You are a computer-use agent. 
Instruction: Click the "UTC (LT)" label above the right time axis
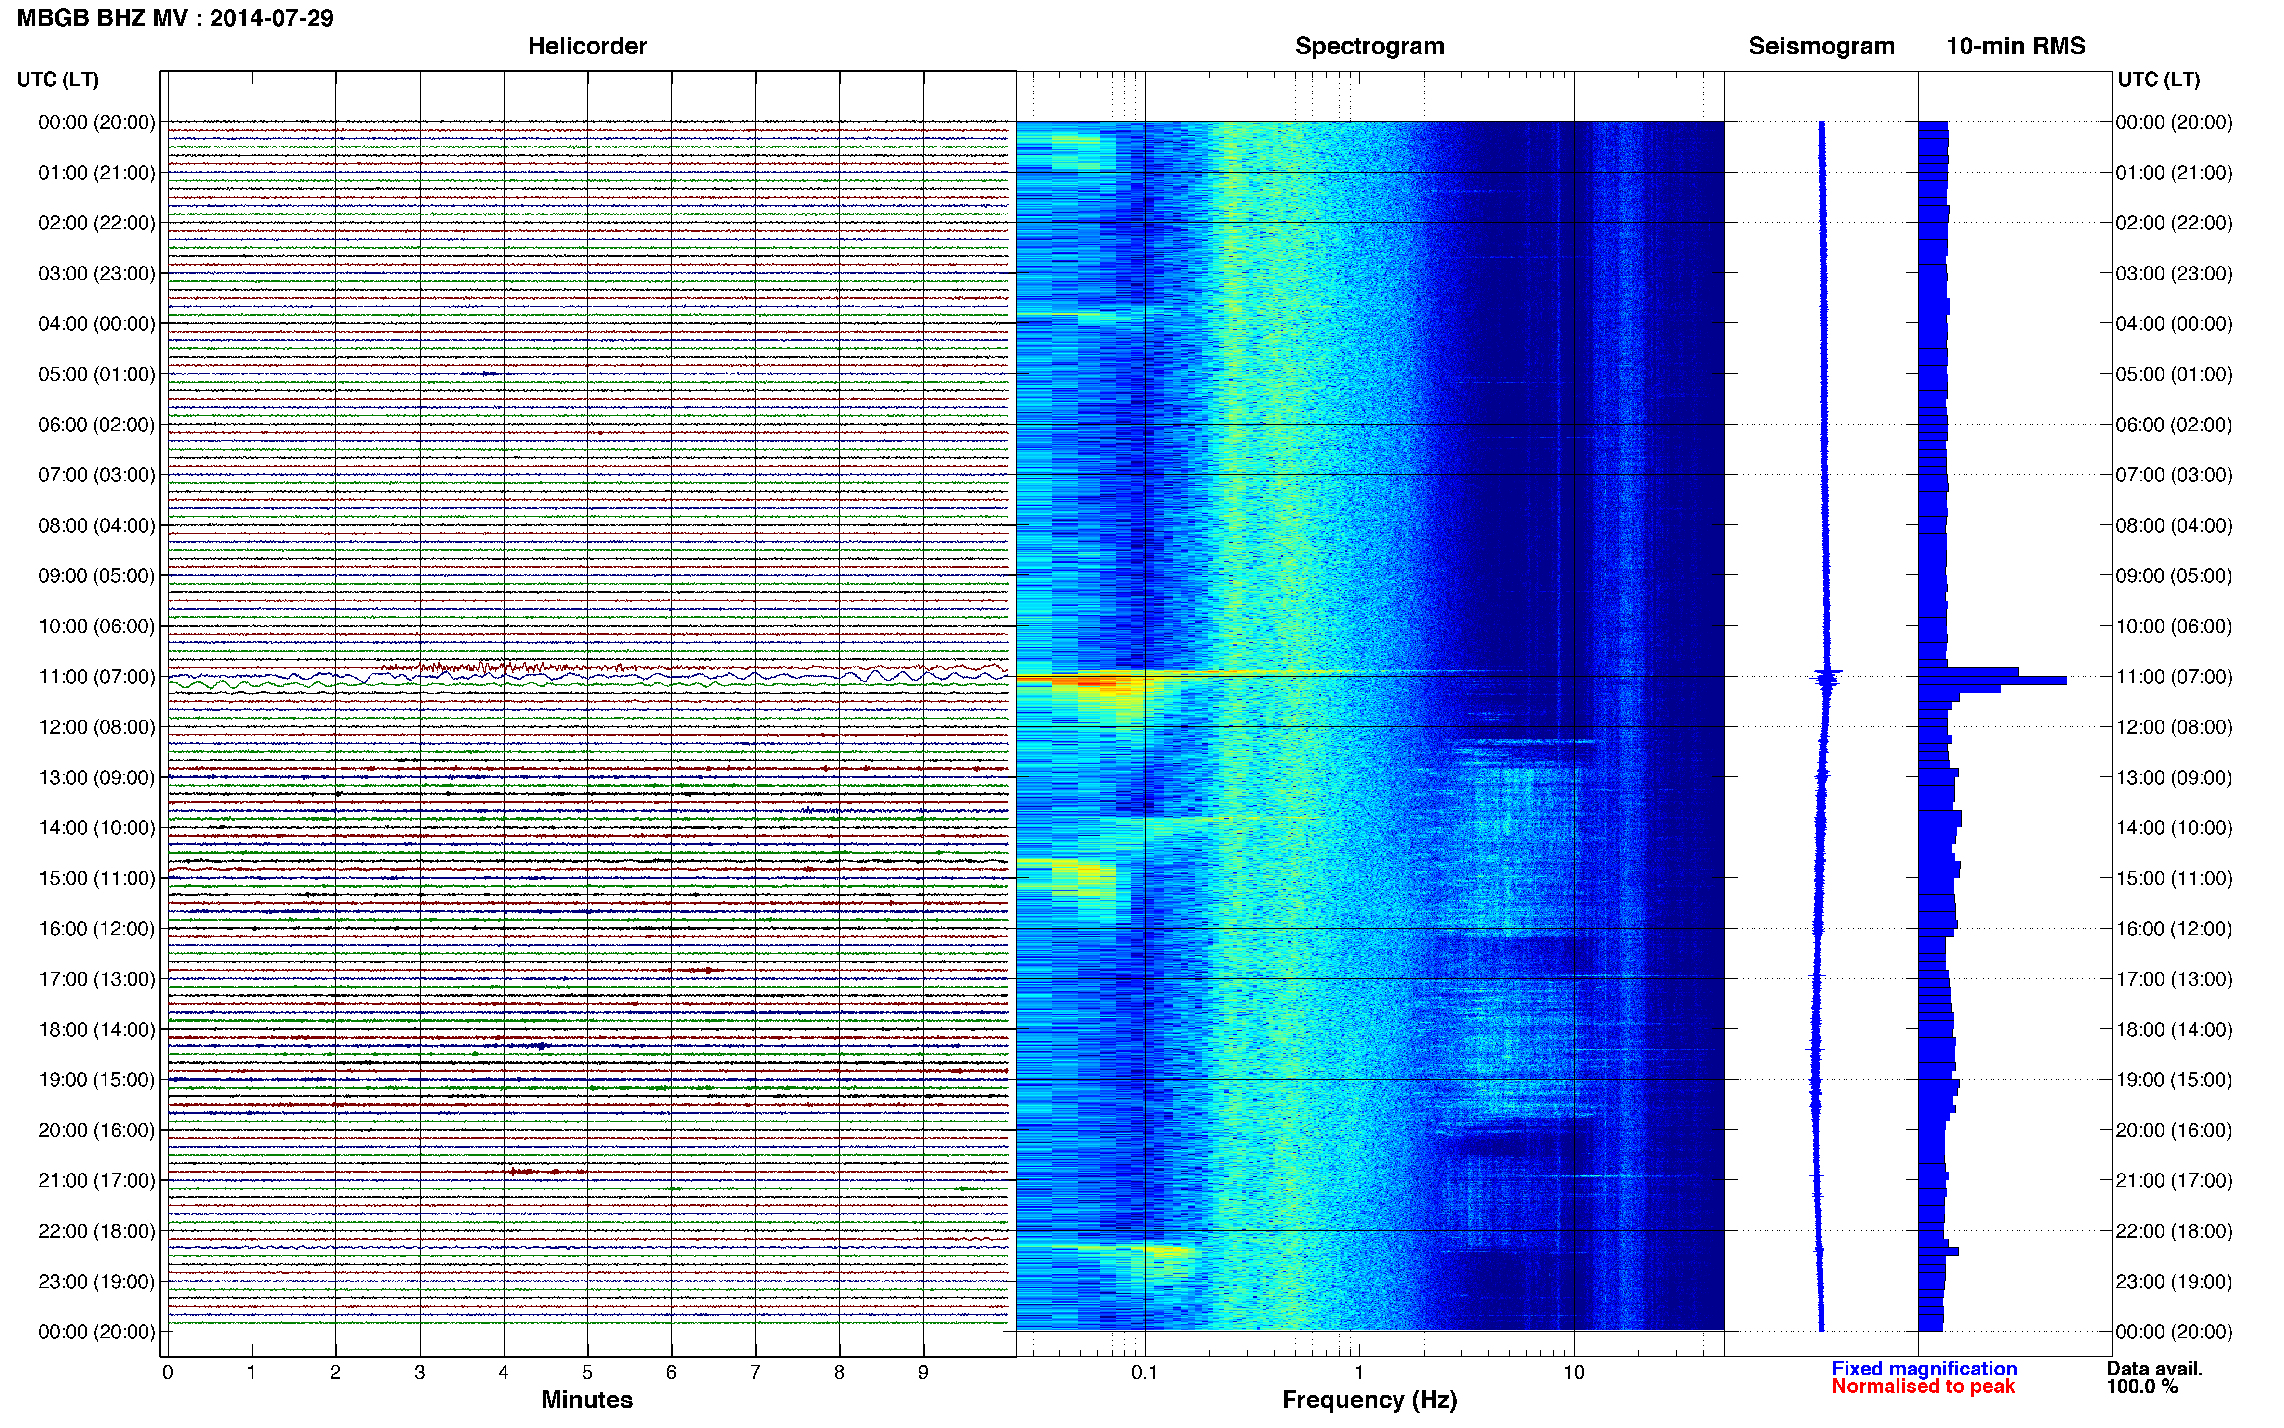click(2158, 80)
